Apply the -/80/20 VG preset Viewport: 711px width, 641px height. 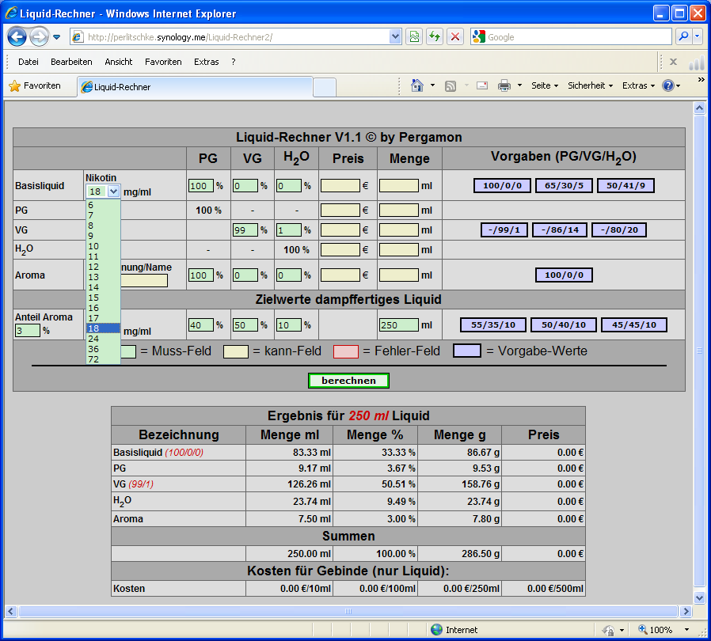point(619,229)
